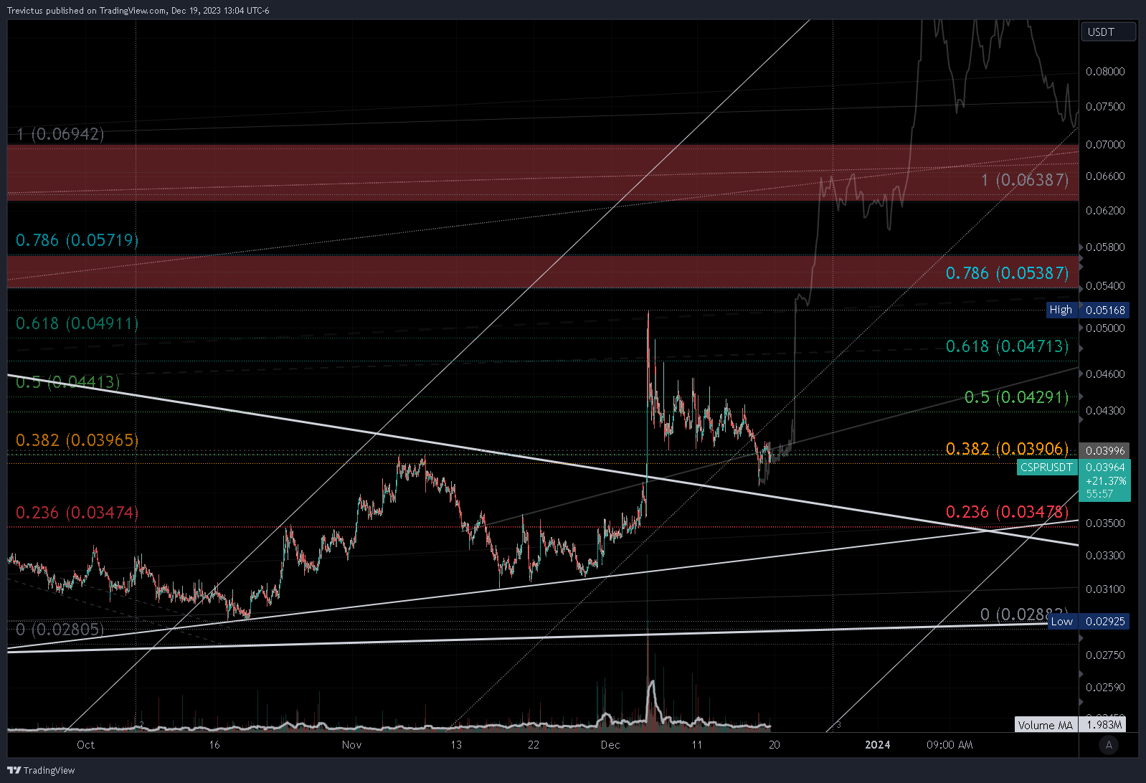Viewport: 1146px width, 783px height.
Task: Toggle the auto-scale 'A' button
Action: point(1109,745)
